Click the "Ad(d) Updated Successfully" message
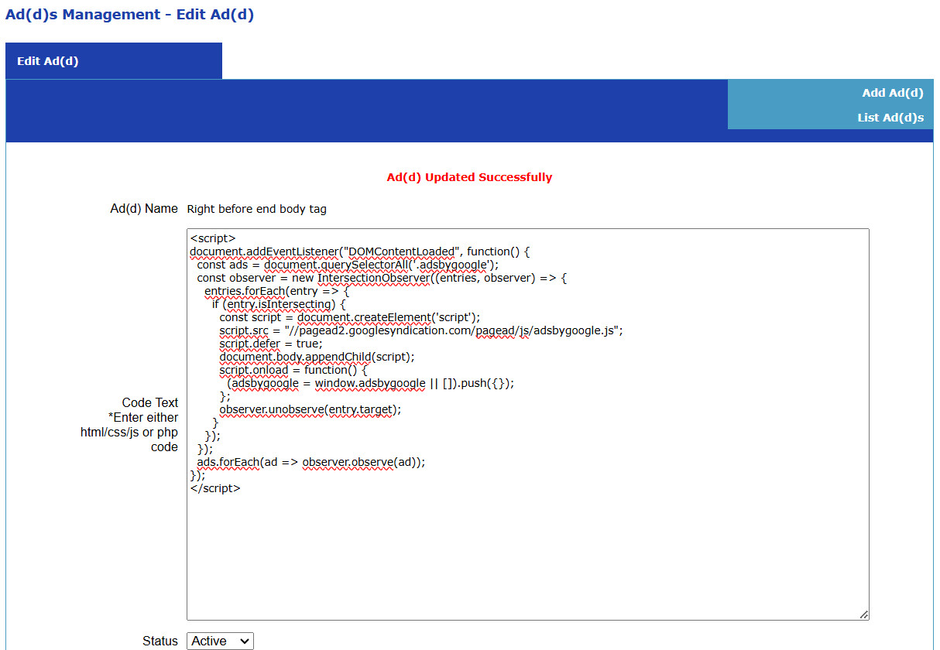Viewport: 940px width, 650px height. [x=469, y=177]
